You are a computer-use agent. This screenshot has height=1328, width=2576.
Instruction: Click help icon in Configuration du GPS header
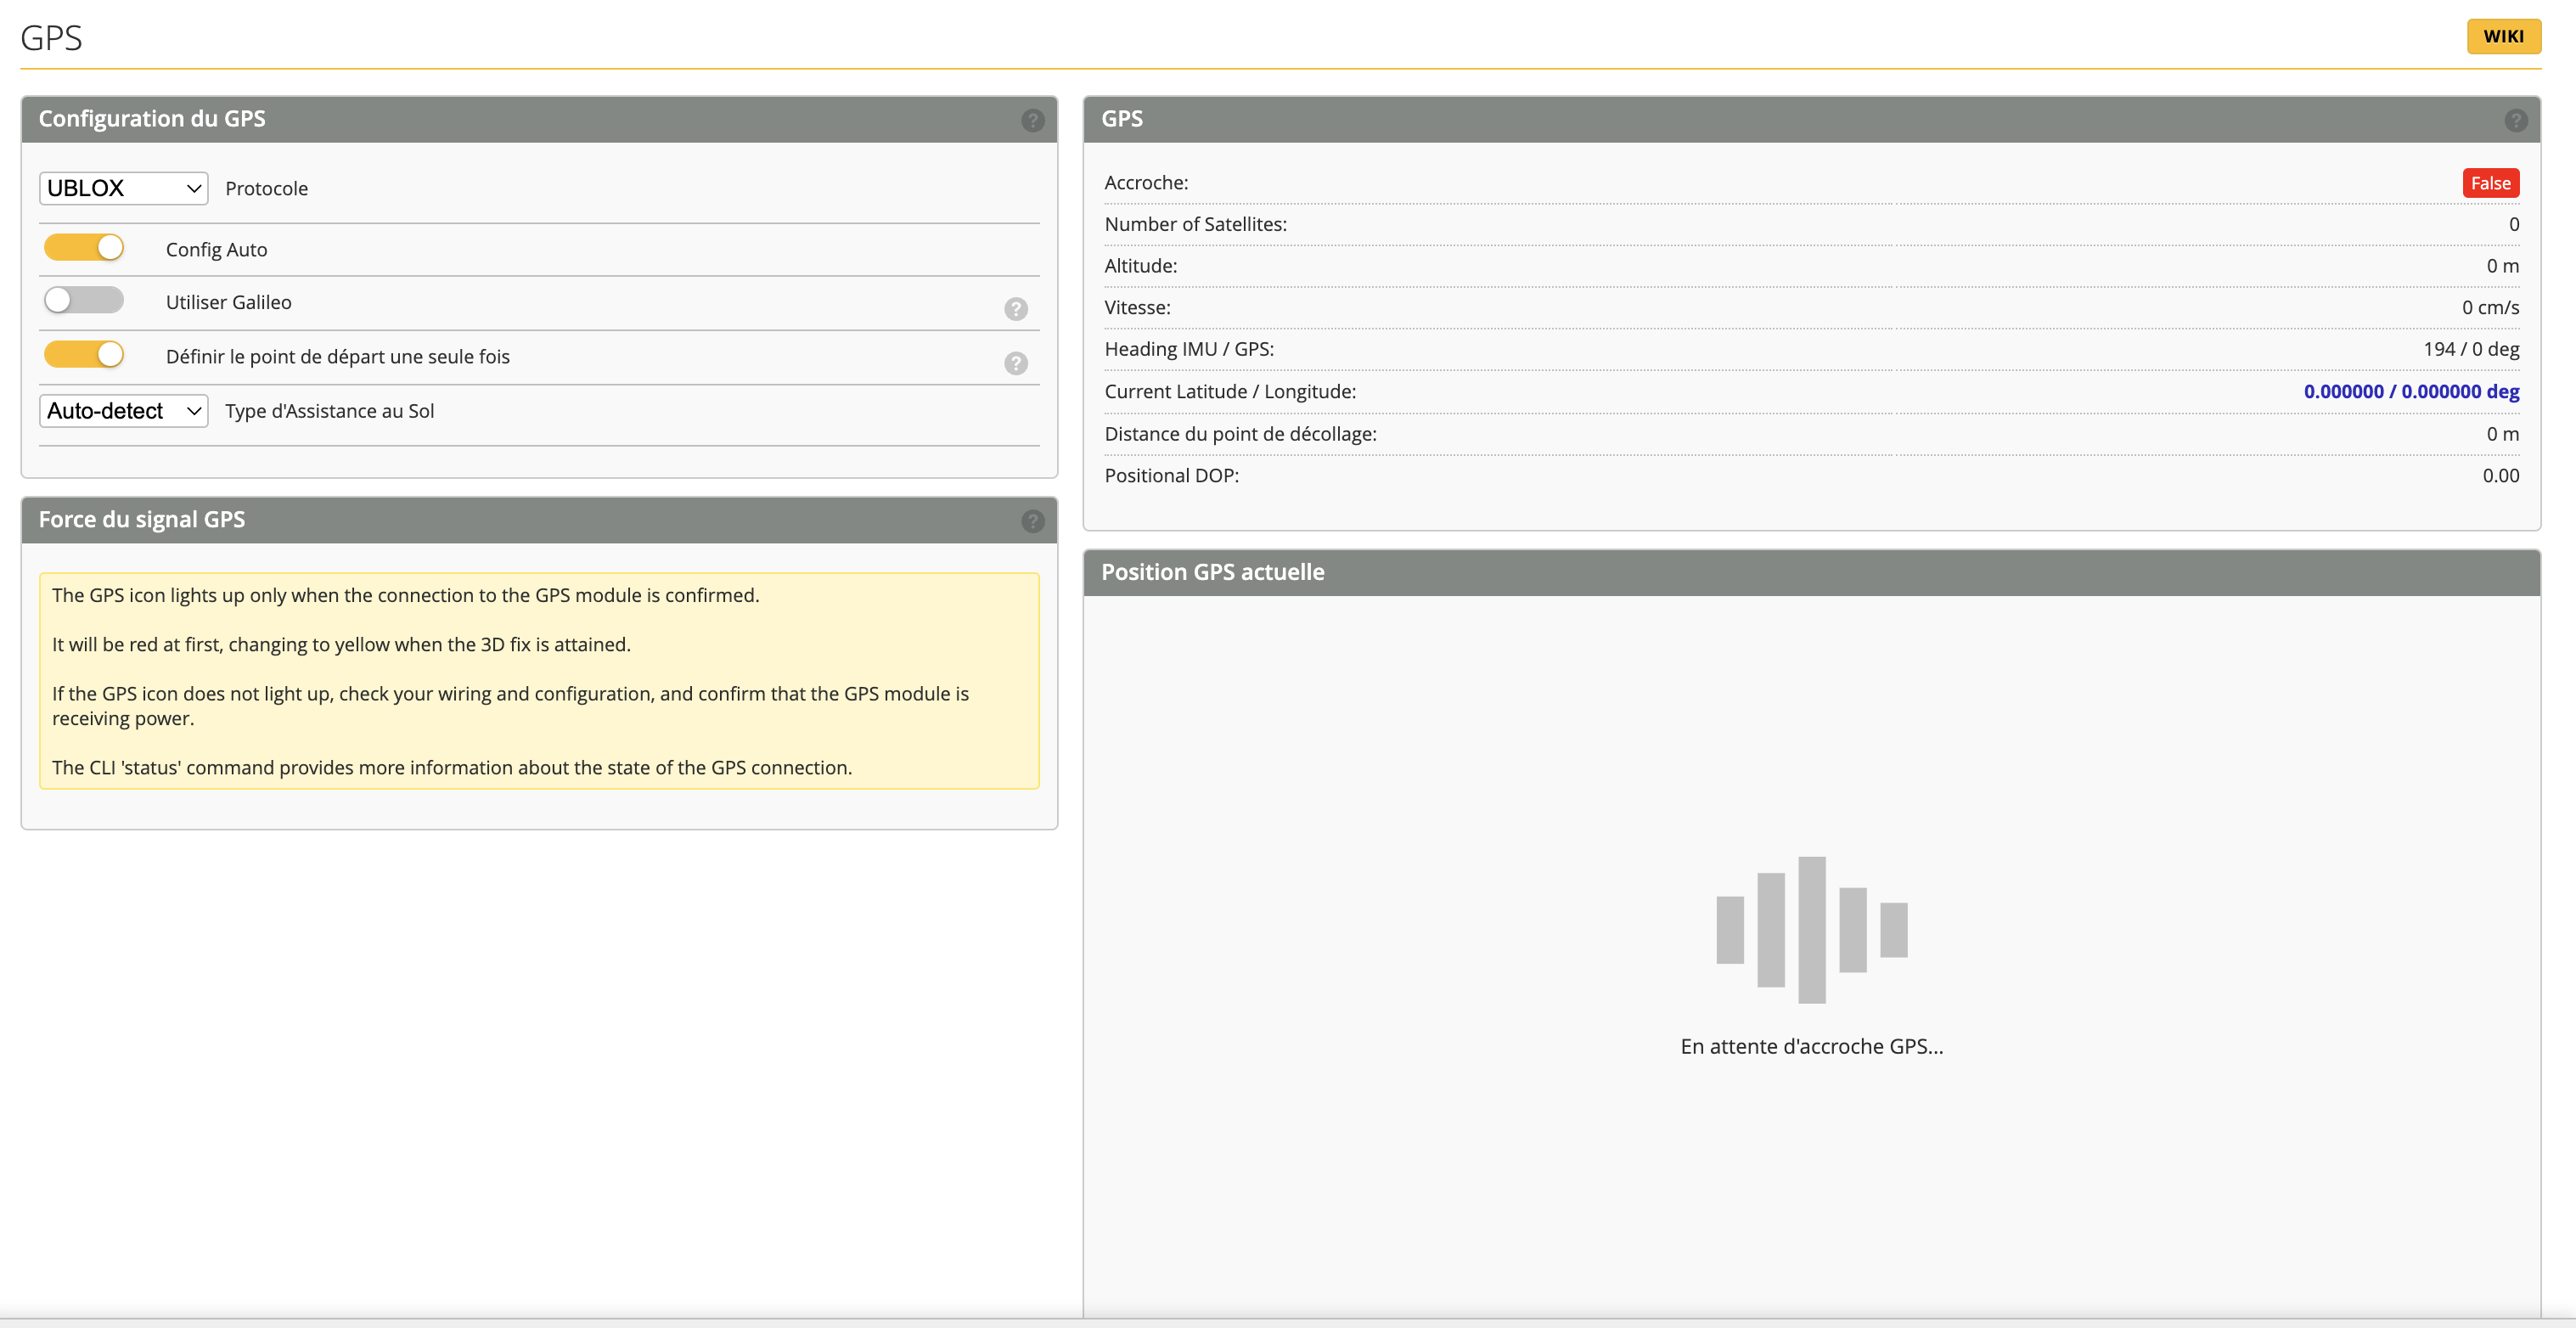(1032, 120)
